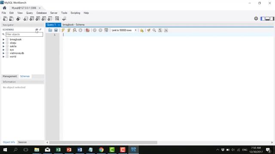Create a new table toolbar icon
275x154 pixels.
click(32, 18)
